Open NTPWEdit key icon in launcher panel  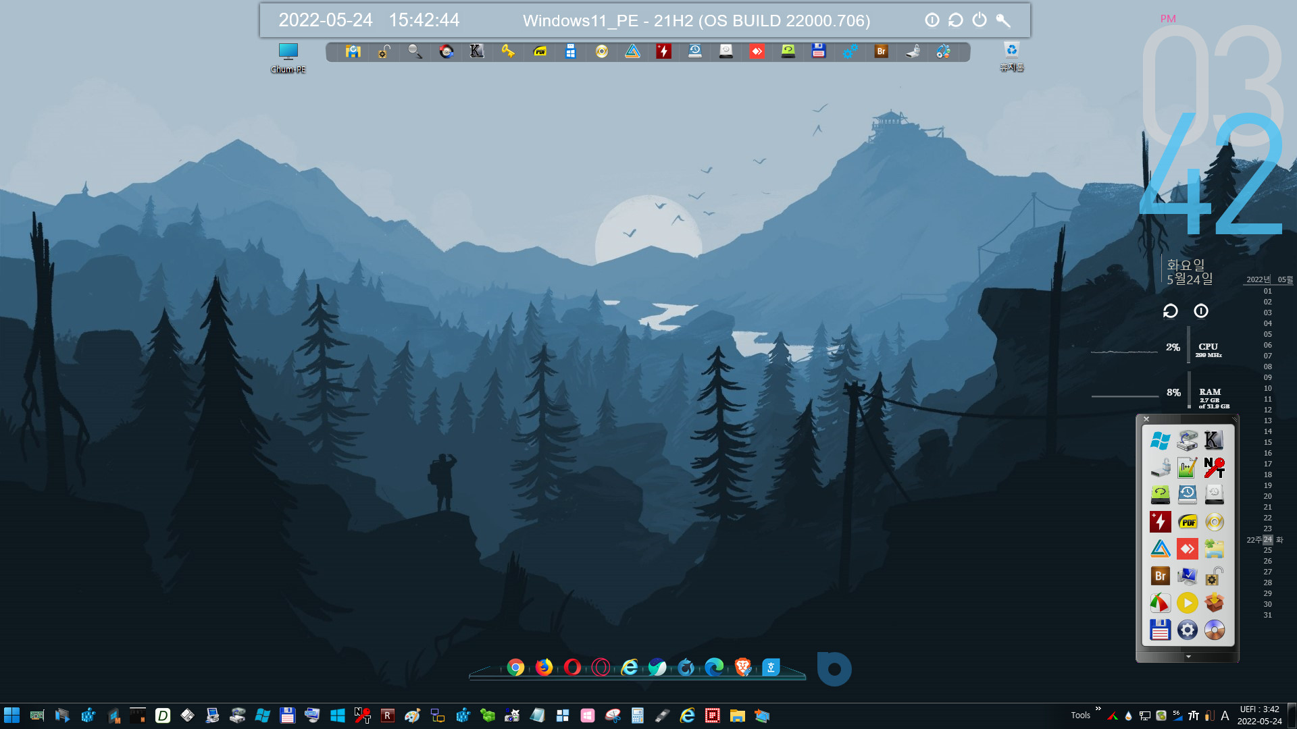[x=1214, y=467]
